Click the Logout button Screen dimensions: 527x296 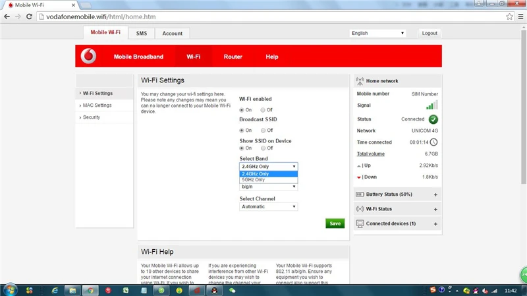430,33
